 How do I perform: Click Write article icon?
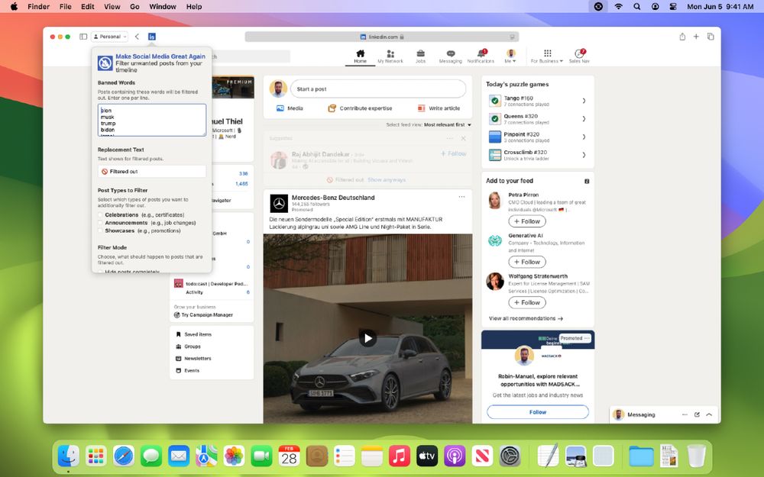click(x=421, y=108)
